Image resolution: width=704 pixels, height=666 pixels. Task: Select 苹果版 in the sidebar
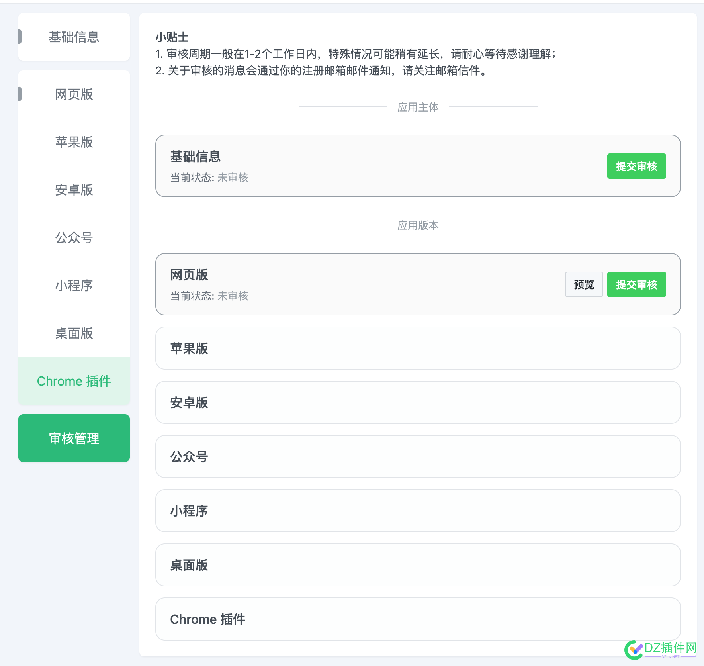point(74,142)
